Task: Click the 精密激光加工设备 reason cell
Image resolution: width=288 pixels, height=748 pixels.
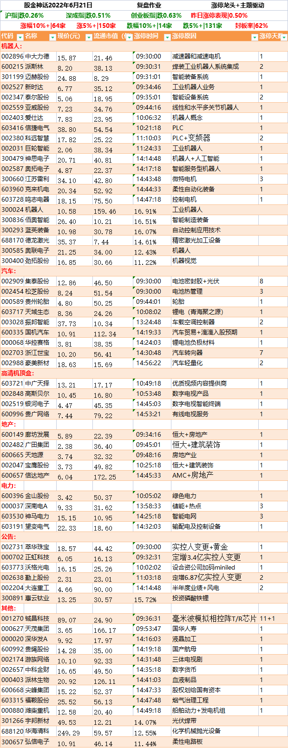Action: point(215,240)
